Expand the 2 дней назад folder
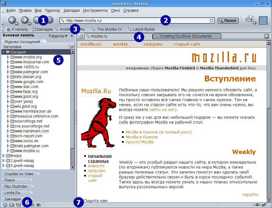The width and height of the screenshot is (272, 208). point(4,161)
